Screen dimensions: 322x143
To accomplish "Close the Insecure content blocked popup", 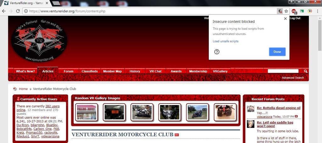I will point(285,19).
